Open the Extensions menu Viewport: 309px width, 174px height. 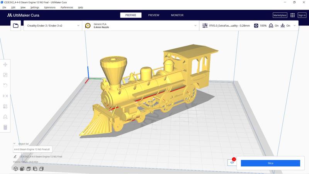click(50, 7)
